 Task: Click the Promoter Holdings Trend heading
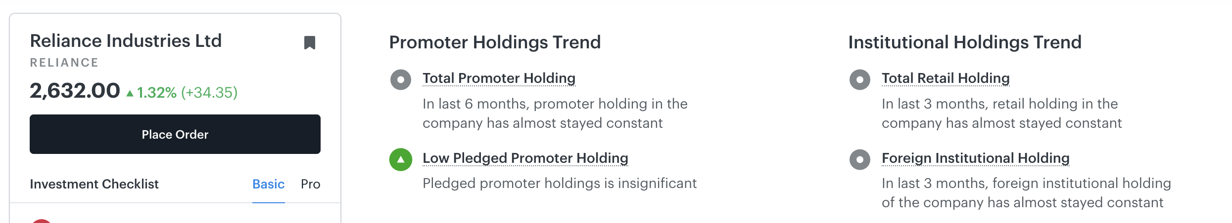click(495, 42)
